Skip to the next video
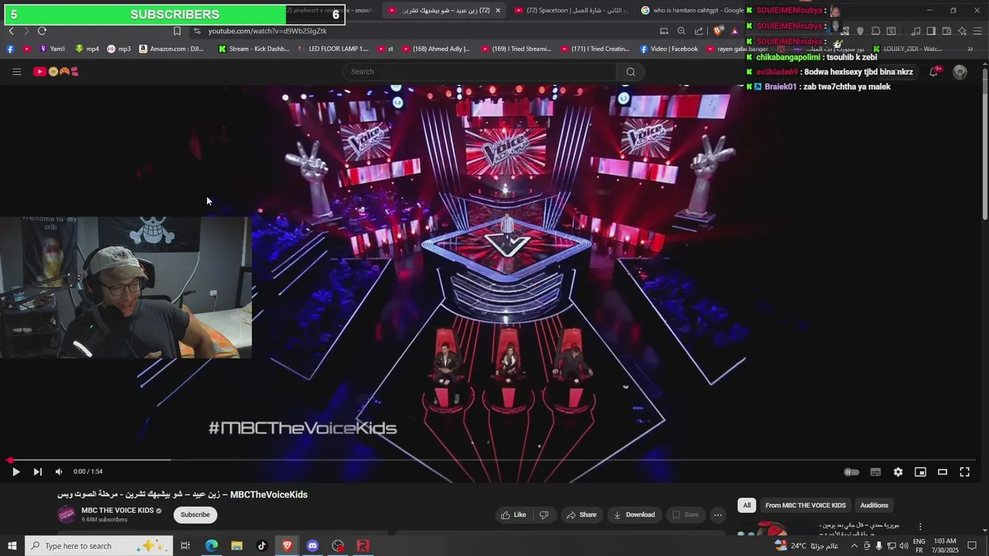This screenshot has width=989, height=556. [x=37, y=472]
